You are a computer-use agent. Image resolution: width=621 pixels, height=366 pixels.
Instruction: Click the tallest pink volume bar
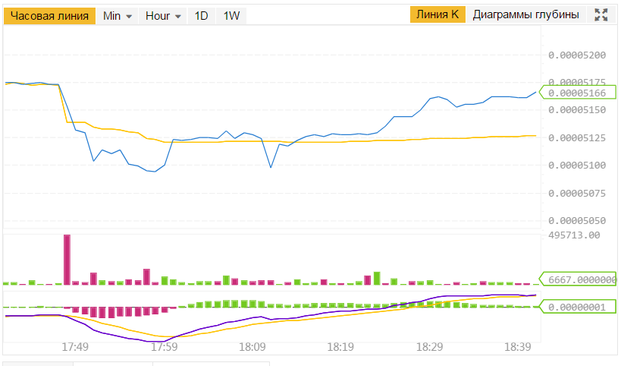tap(67, 258)
